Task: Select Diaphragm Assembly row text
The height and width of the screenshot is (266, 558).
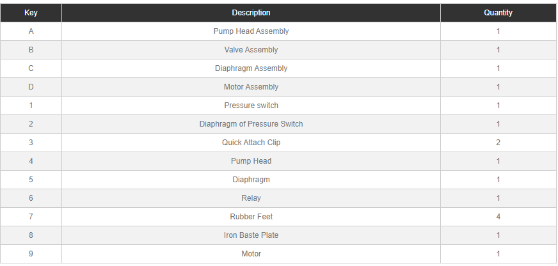Action: (251, 68)
